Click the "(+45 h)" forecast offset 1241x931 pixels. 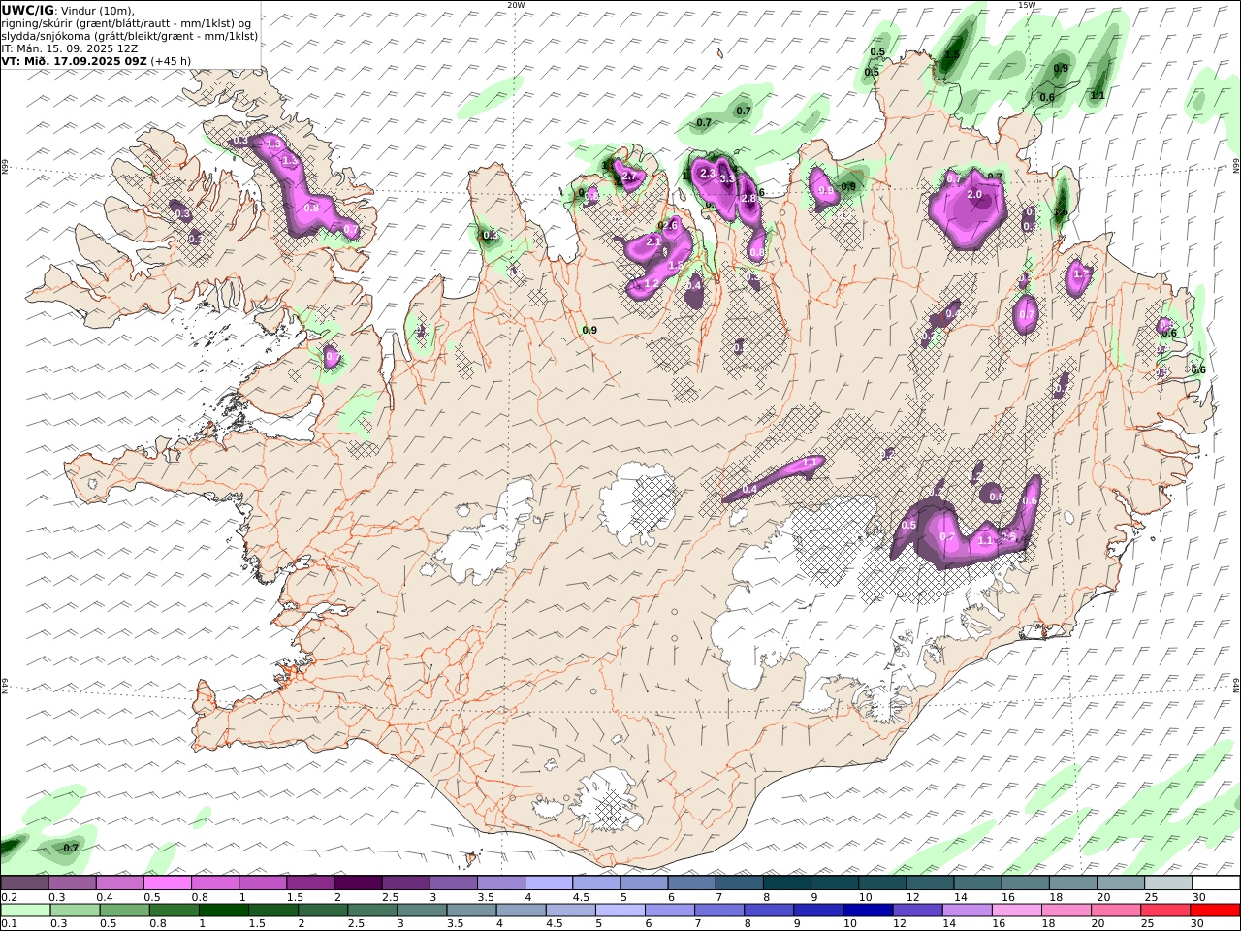(171, 60)
